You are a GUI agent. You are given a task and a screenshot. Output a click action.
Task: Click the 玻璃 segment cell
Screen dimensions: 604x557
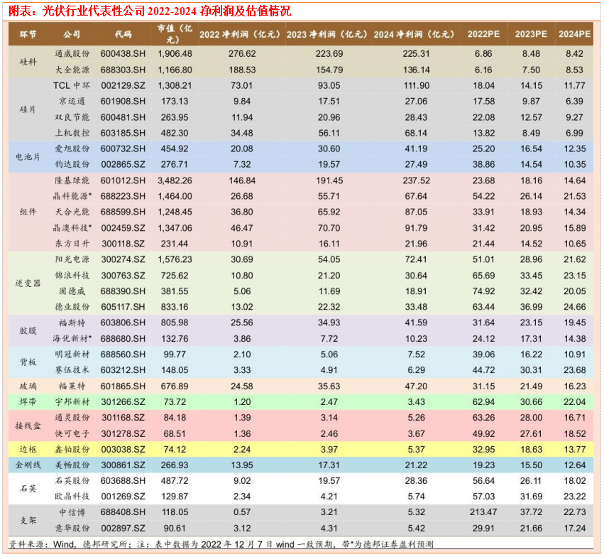click(x=28, y=386)
